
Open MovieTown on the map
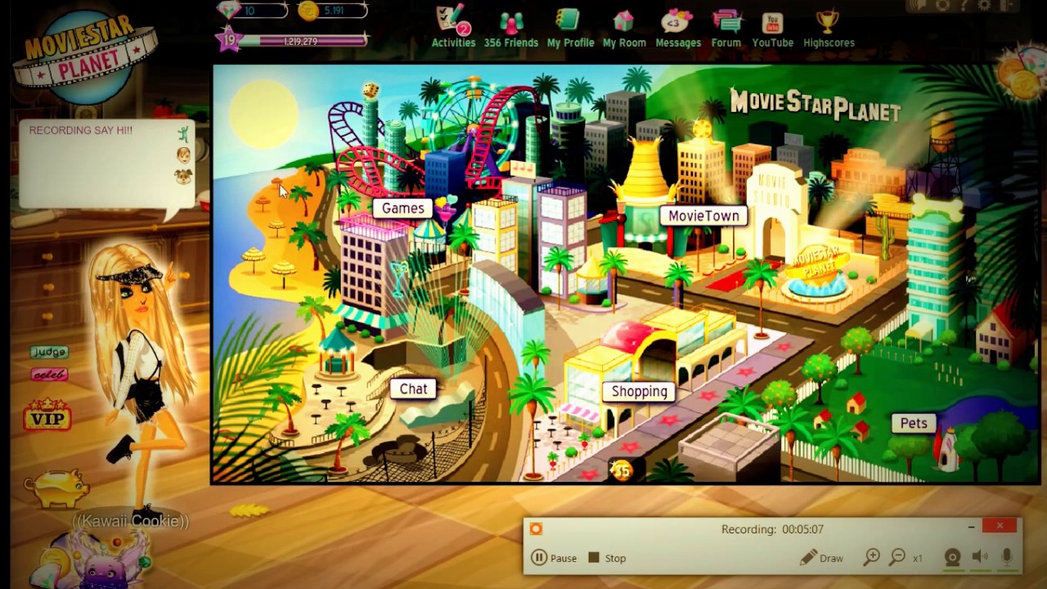click(703, 216)
